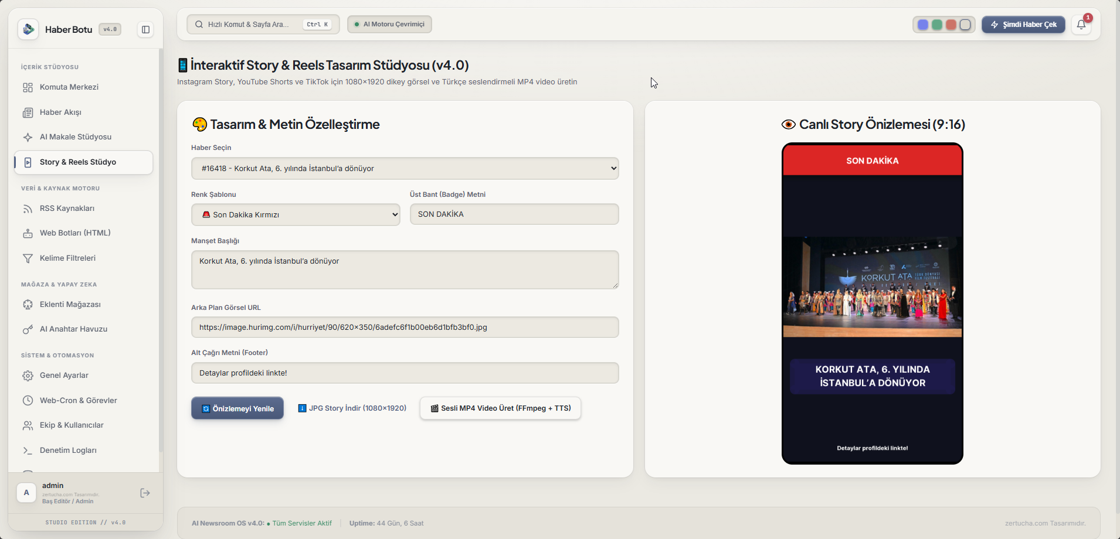1120x539 pixels.
Task: Click the AI Anahtar Havuzu key icon
Action: coord(28,329)
